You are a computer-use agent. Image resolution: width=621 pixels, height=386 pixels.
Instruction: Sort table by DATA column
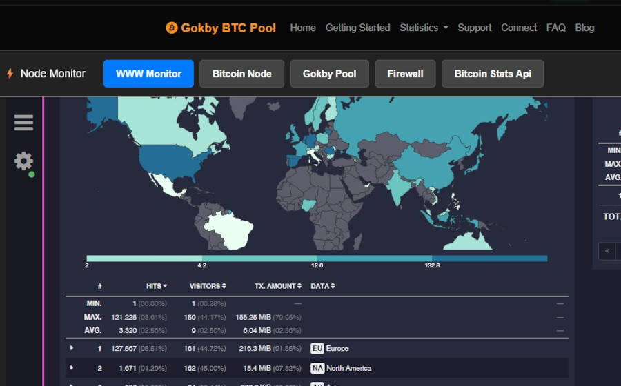tap(323, 286)
